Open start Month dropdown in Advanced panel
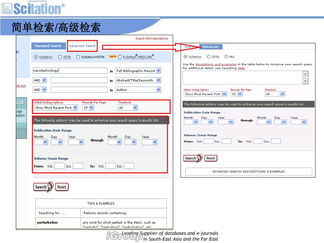Viewport: 324px width, 243px height. coord(191,122)
